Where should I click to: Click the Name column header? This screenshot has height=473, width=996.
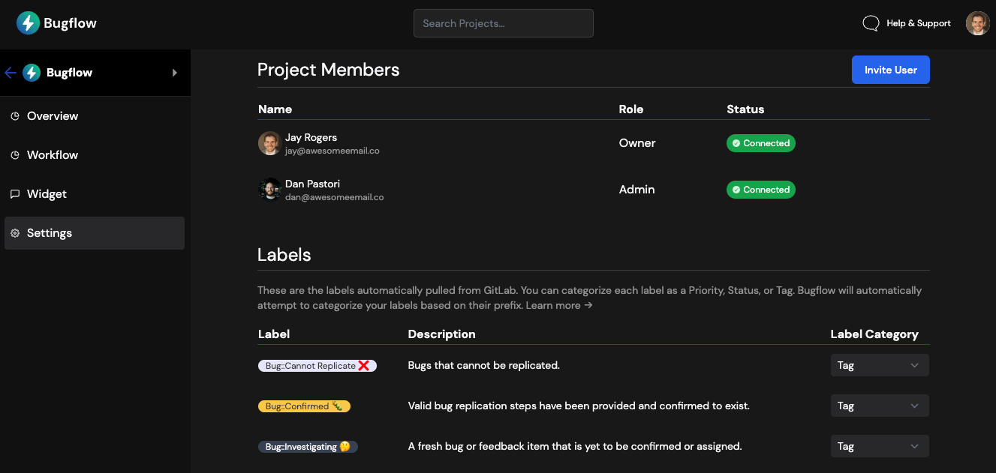point(275,109)
